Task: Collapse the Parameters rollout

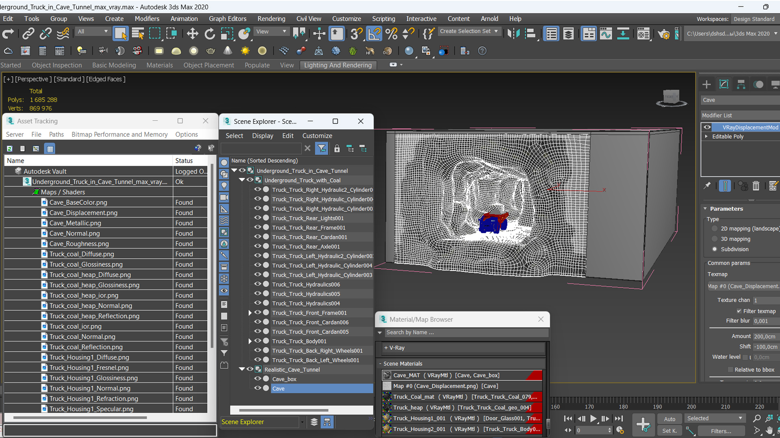Action: tap(705, 208)
